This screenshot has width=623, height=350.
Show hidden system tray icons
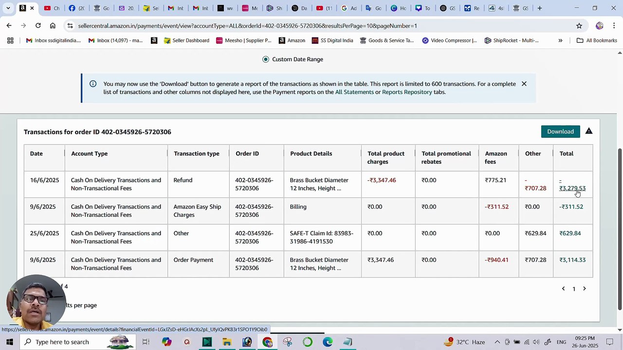pos(497,342)
